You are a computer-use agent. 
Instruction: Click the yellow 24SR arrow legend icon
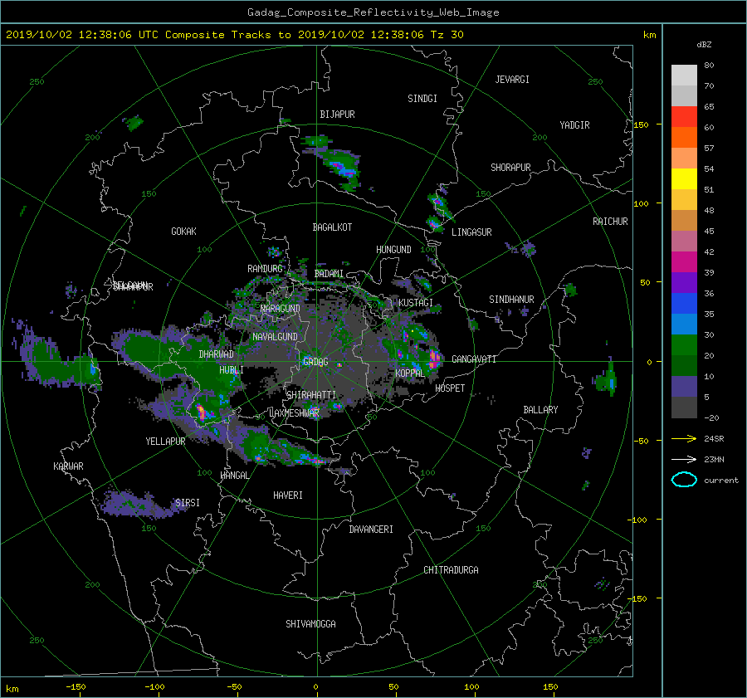[x=684, y=438]
